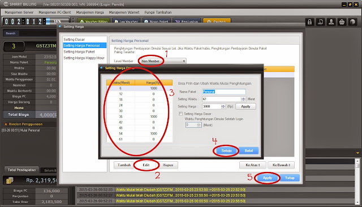Click the log scrollbar up arrow
Screen dimensions: 362x207
(357, 161)
